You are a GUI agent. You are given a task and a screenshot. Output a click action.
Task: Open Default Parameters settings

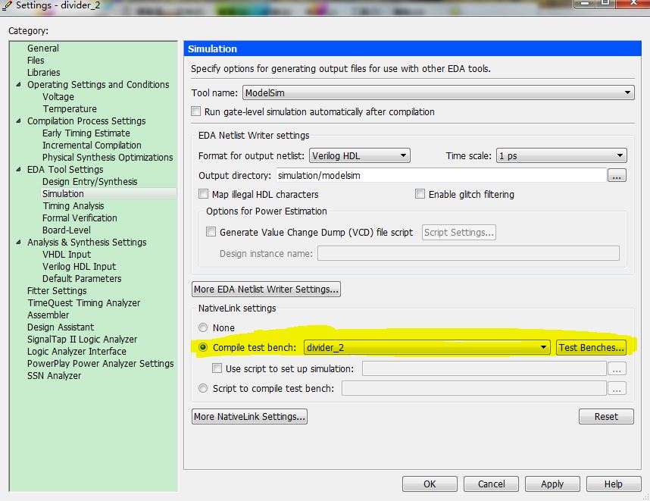pos(82,278)
